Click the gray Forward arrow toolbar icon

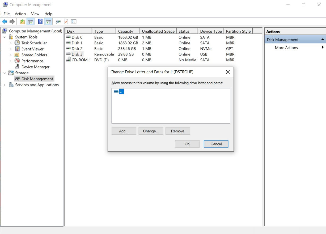(12, 22)
